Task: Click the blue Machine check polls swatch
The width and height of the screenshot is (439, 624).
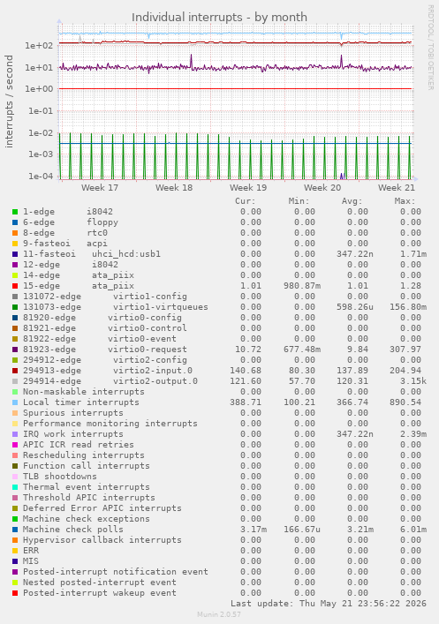Action: click(x=15, y=530)
